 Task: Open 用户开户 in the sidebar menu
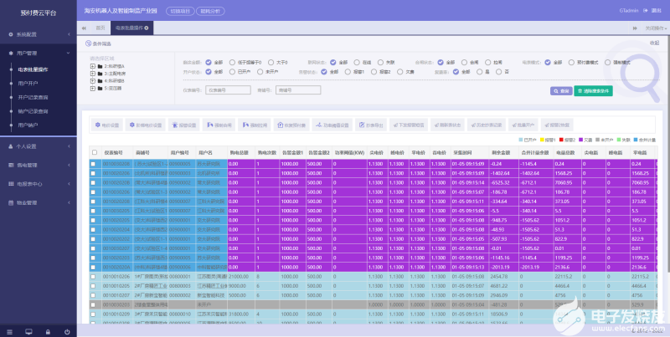[28, 83]
